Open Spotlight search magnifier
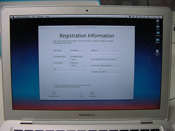The height and width of the screenshot is (131, 175). [159, 17]
